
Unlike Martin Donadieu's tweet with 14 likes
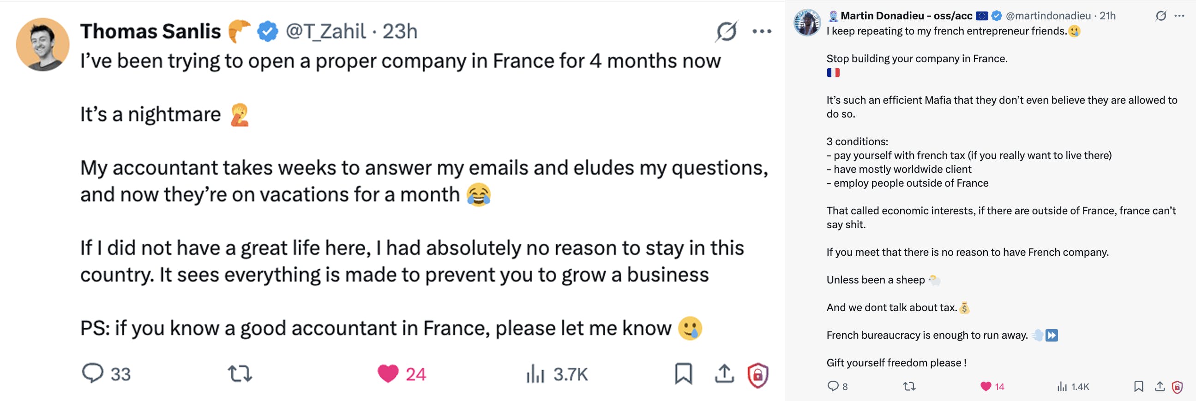click(985, 387)
